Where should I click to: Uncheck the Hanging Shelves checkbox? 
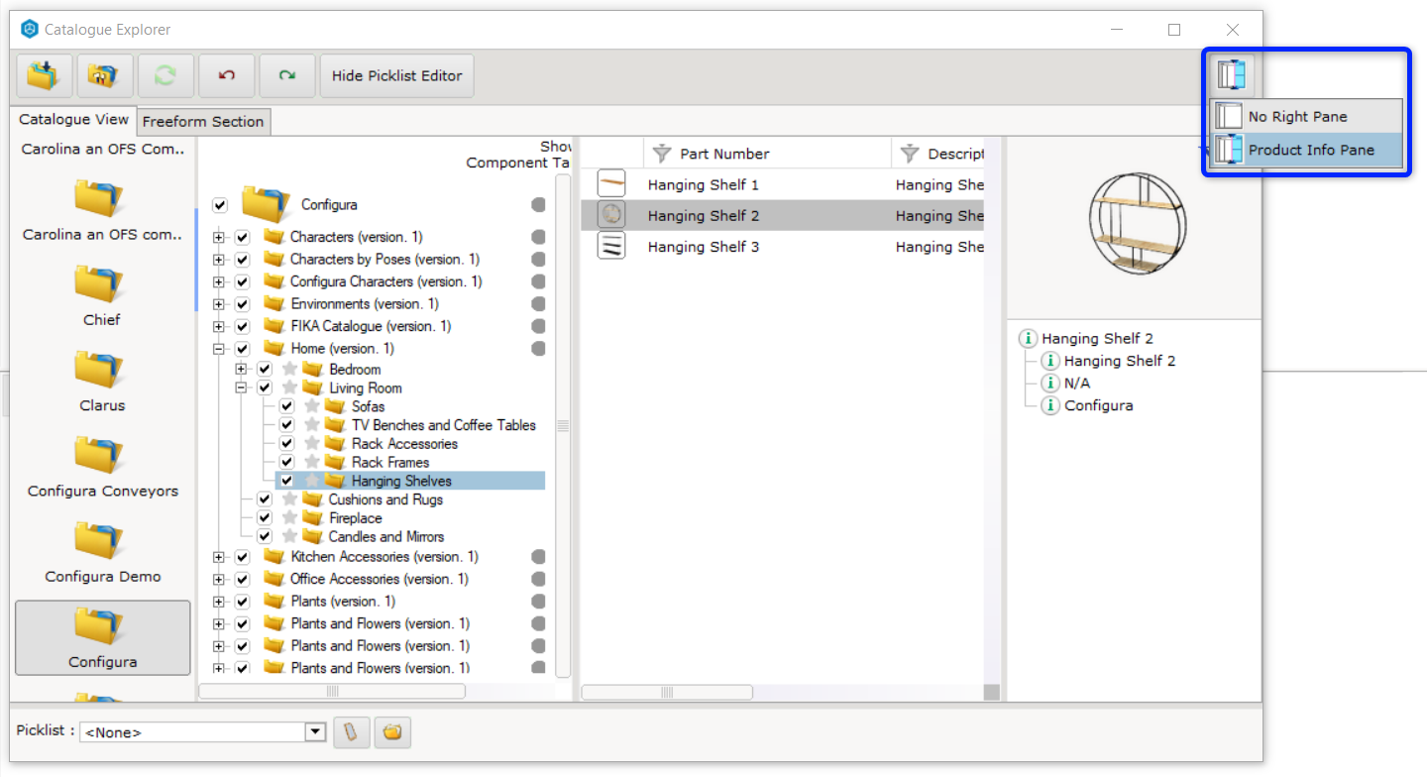(286, 481)
